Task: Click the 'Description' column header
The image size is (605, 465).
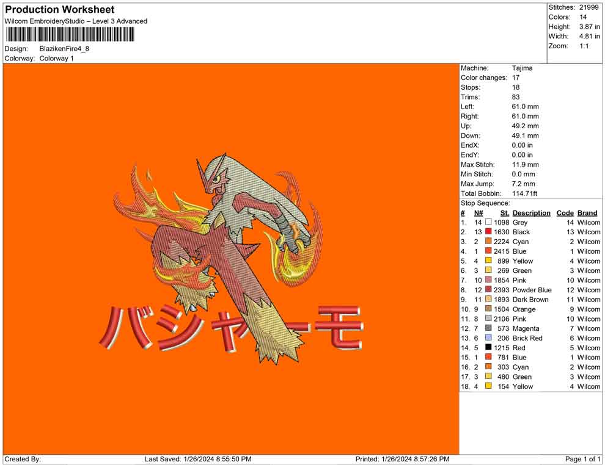Action: click(x=531, y=212)
